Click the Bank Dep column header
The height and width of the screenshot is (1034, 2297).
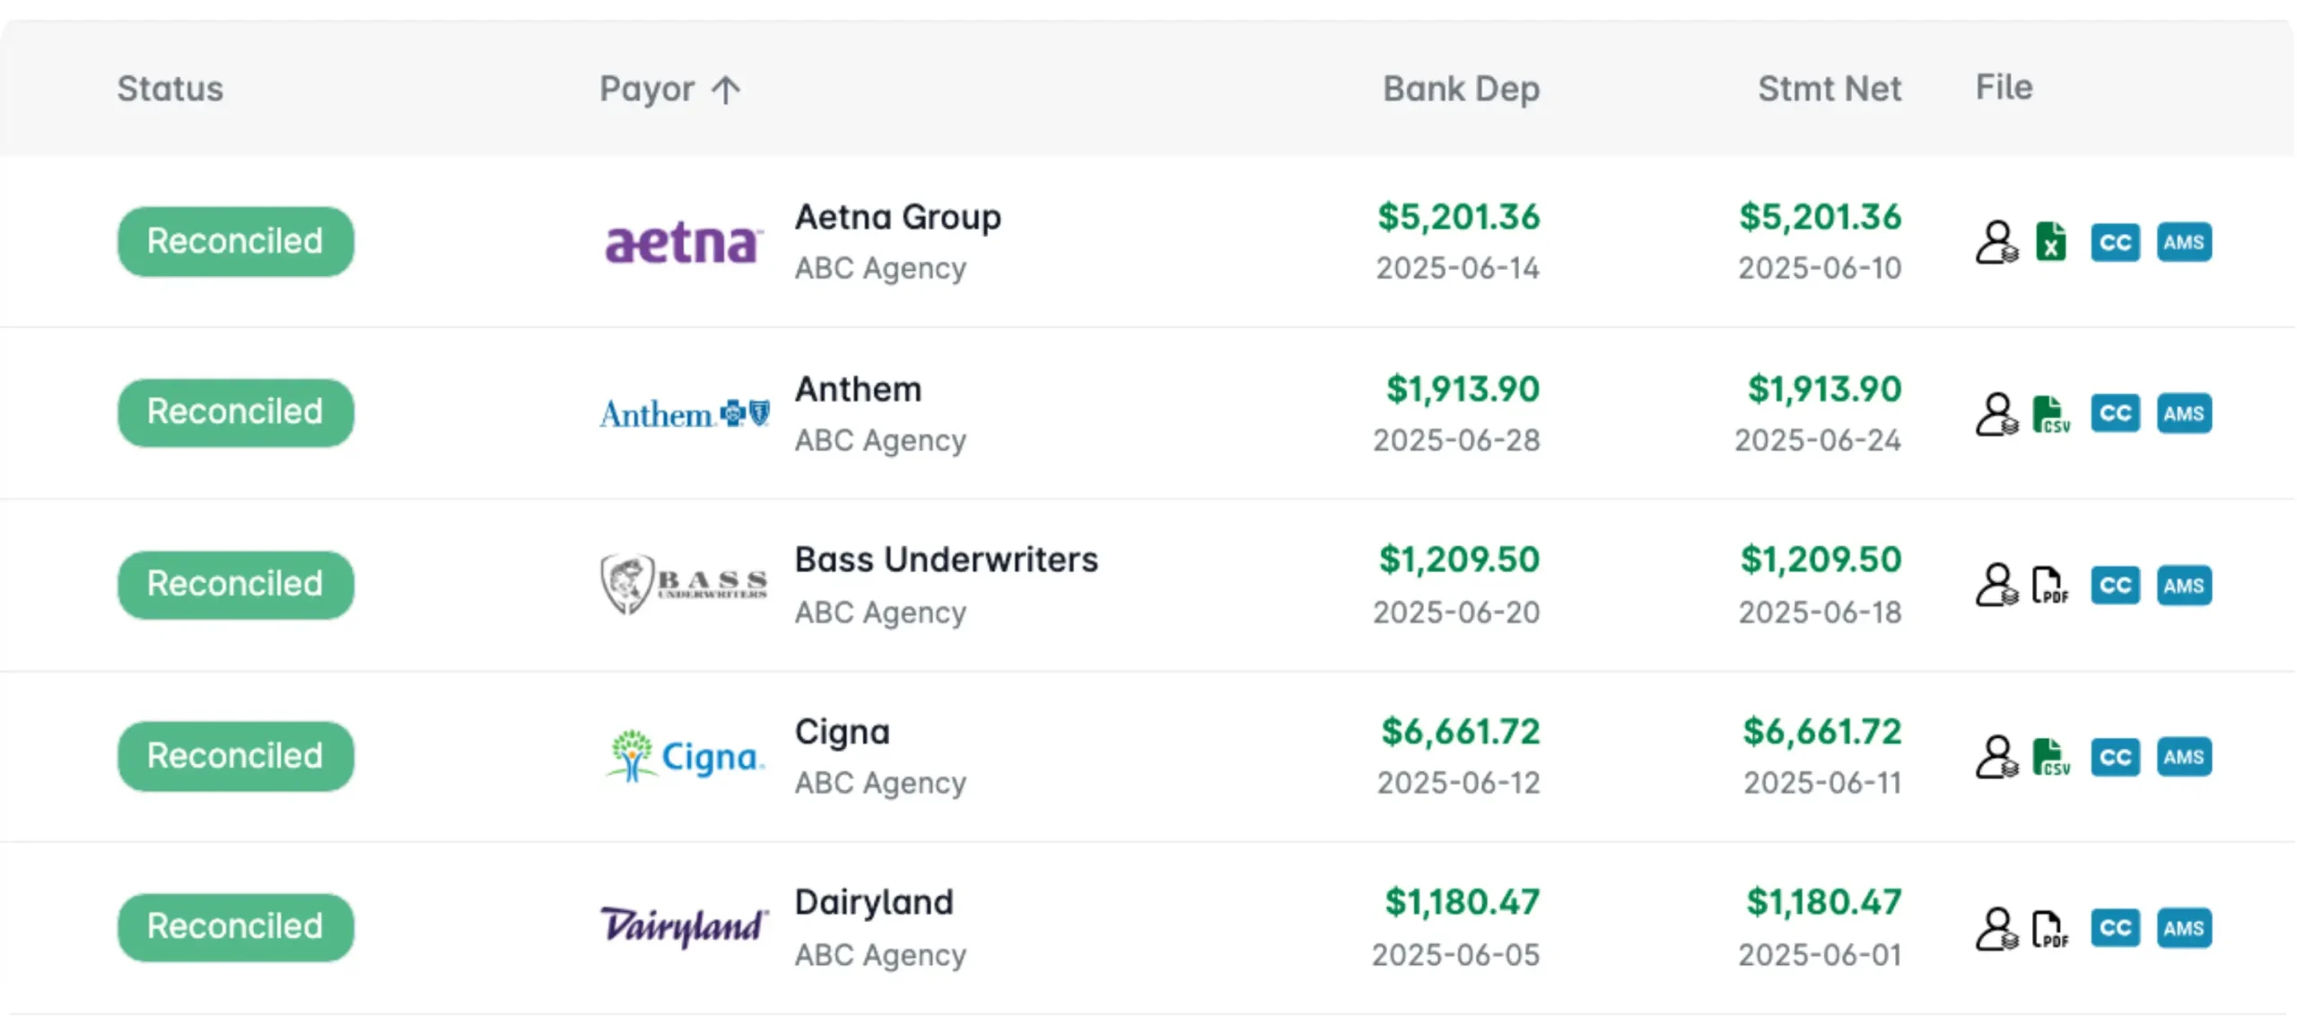(1461, 89)
